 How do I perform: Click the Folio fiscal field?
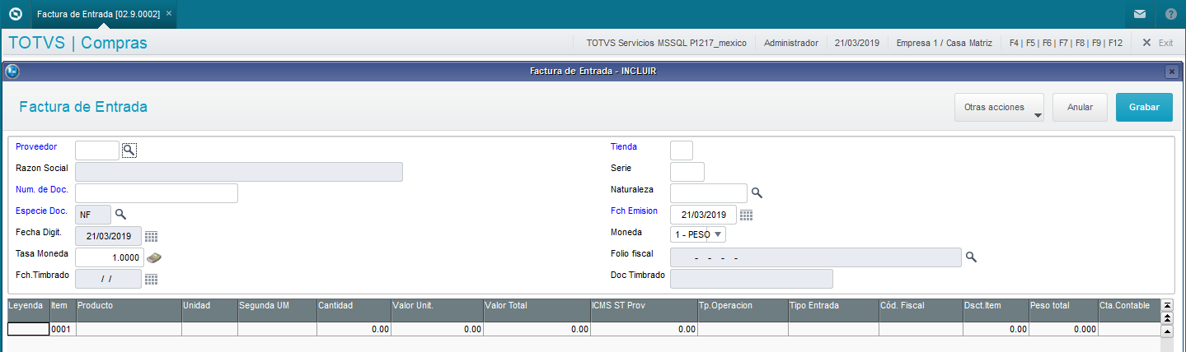tap(816, 257)
